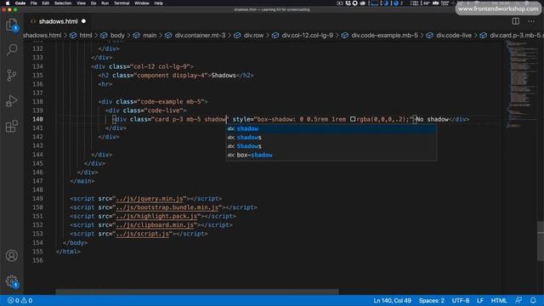Viewport: 544px width, 306px height.
Task: Open the editor More Actions ellipsis
Action: (x=531, y=21)
